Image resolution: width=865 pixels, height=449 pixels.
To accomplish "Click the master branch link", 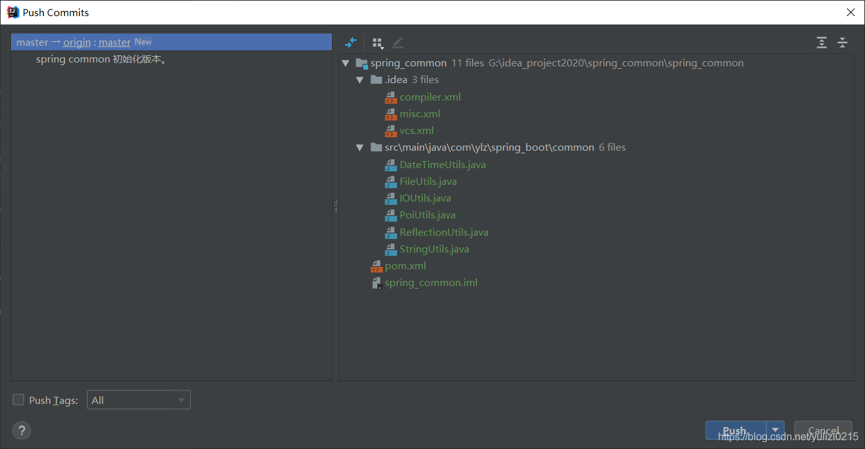I will (114, 42).
